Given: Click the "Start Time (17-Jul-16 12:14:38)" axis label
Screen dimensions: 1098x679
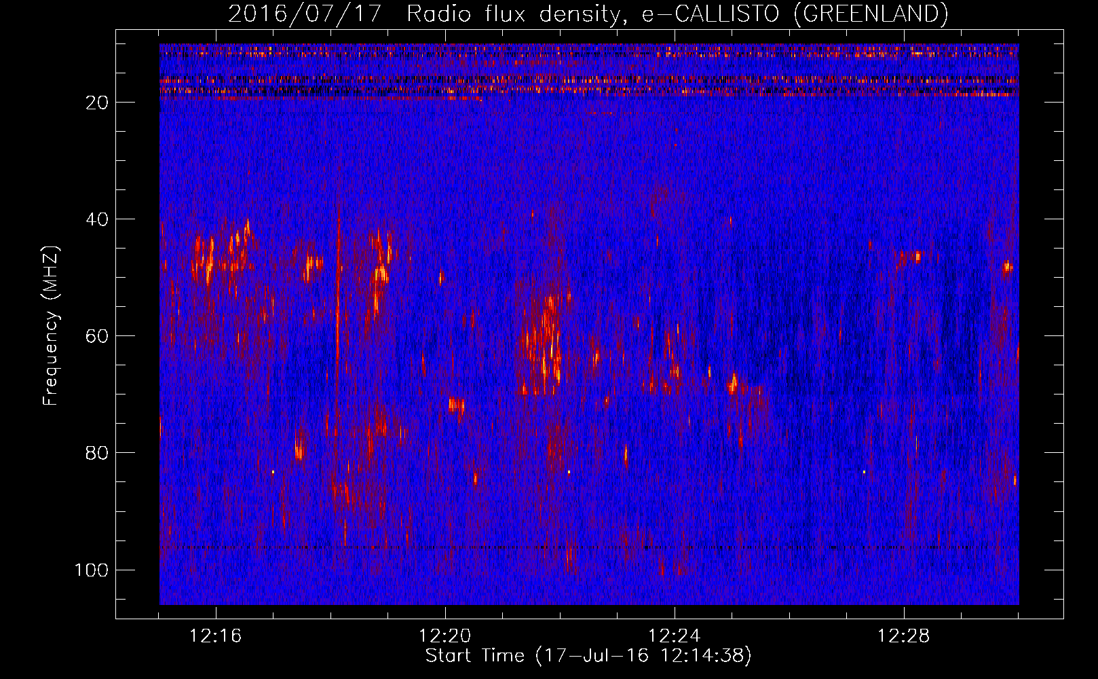Looking at the screenshot, I should pyautogui.click(x=588, y=656).
